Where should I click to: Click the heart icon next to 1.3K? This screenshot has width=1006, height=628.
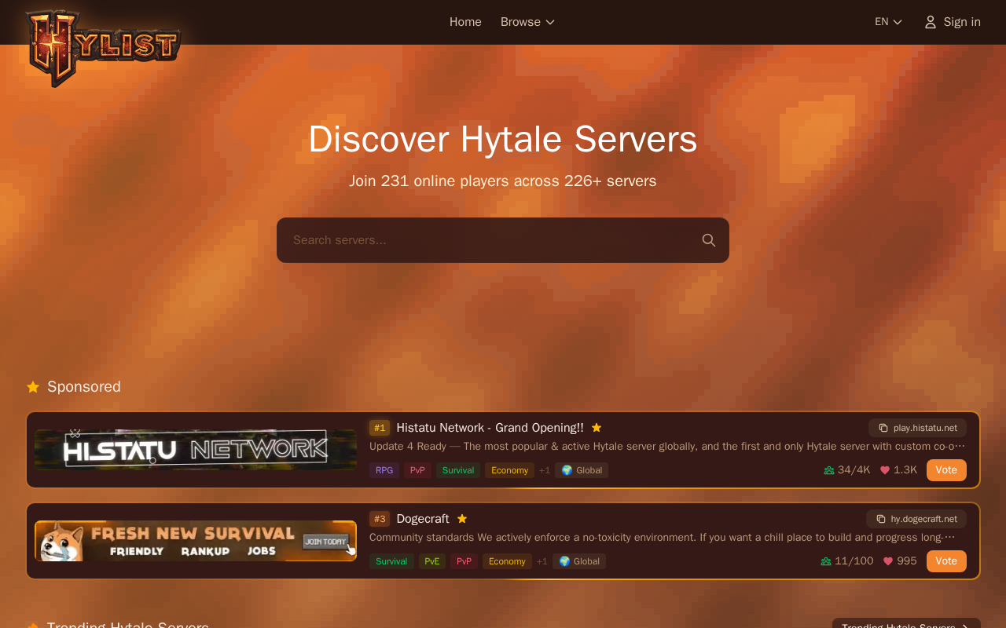point(885,470)
